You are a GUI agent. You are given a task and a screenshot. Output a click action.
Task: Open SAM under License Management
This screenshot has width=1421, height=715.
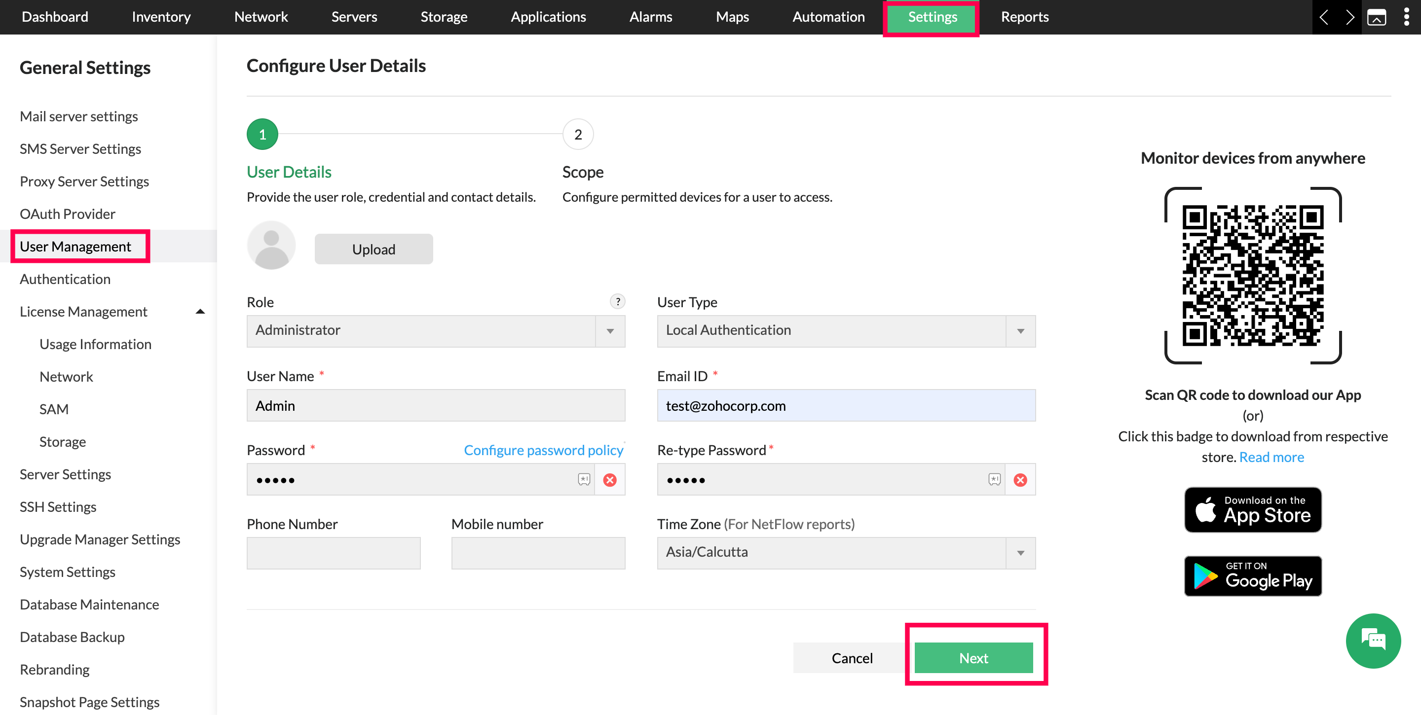53,409
